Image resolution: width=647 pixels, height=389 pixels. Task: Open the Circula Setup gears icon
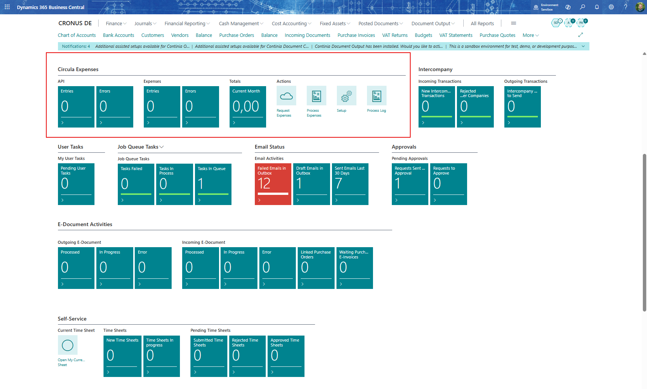coord(347,96)
